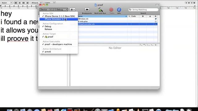198x111 pixels.
Task: Open the hash-mark includes popup in editor bar
Action: (x=152, y=45)
